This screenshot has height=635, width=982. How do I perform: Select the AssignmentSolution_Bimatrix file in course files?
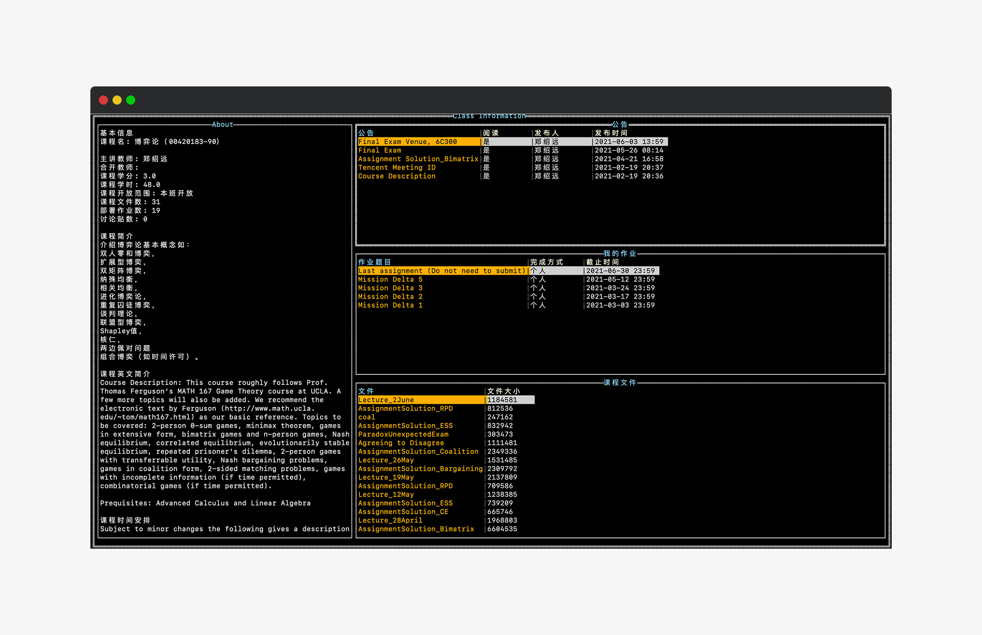click(x=416, y=529)
